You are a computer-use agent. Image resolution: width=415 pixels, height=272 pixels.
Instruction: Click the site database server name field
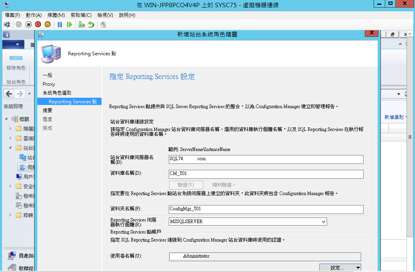(x=266, y=159)
